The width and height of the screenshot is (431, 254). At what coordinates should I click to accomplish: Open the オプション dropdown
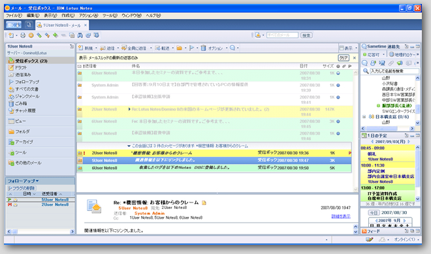tap(217, 48)
